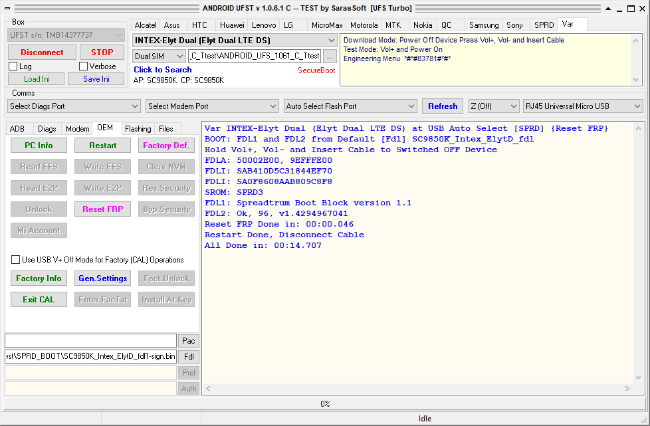Toggle USB V+ Off Mode for Factory checkbox
This screenshot has height=426, width=650.
[16, 259]
